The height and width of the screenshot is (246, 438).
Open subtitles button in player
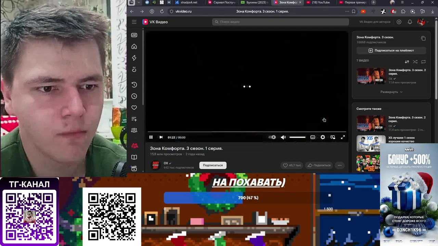pos(313,137)
